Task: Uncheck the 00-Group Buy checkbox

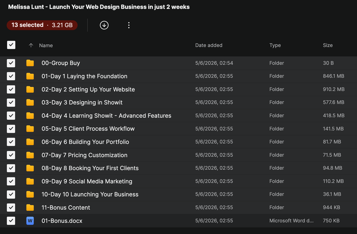Action: coord(11,63)
